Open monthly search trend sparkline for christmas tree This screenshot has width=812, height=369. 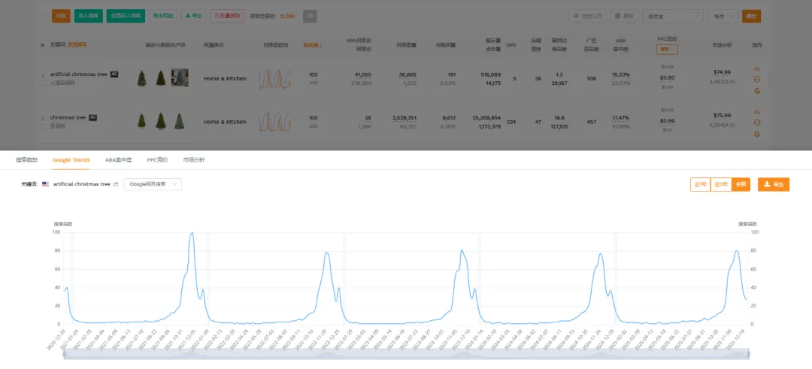point(275,122)
